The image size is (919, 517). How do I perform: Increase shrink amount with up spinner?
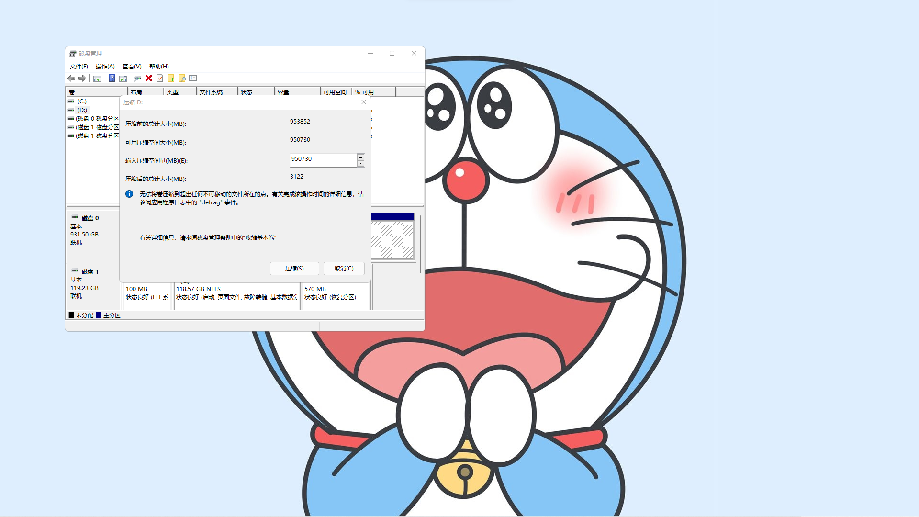360,157
